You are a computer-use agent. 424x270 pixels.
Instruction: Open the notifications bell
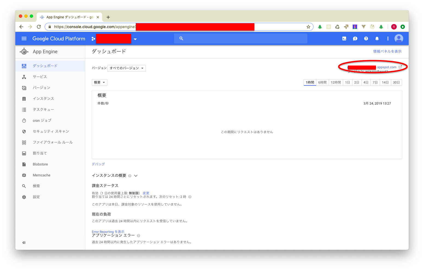(377, 38)
